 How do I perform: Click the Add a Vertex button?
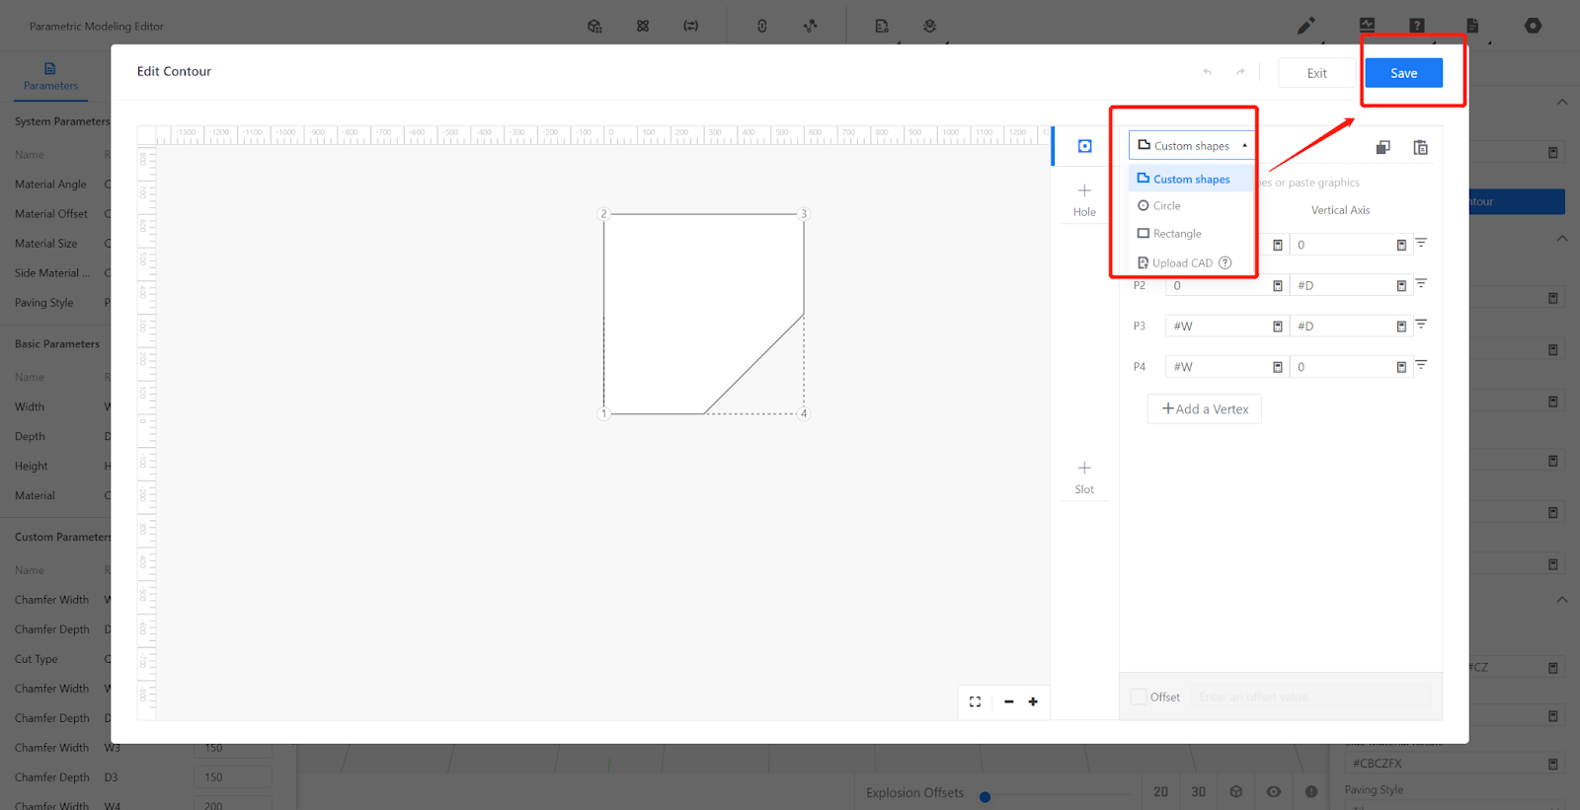pyautogui.click(x=1205, y=408)
